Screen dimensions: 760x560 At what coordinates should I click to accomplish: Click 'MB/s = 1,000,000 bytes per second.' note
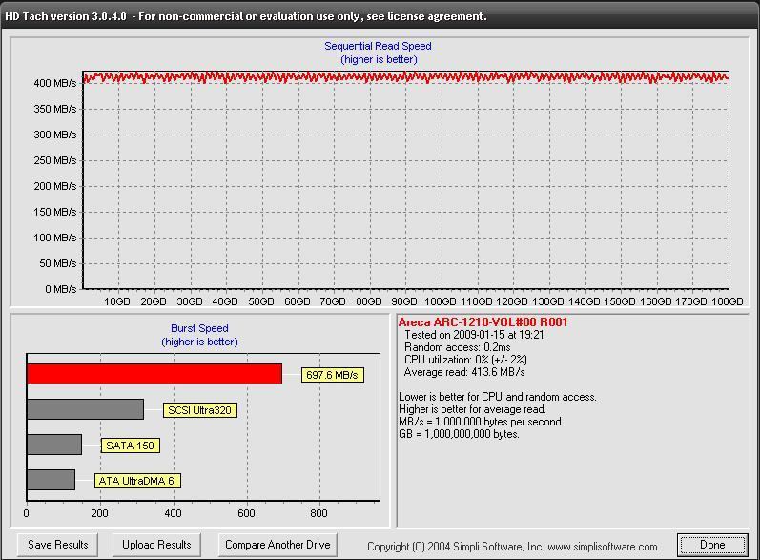(481, 422)
